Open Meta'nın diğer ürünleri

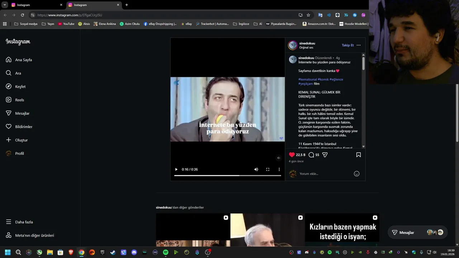(30, 235)
